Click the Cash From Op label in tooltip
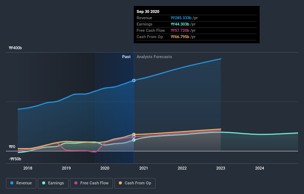The width and height of the screenshot is (304, 194). pyautogui.click(x=150, y=37)
